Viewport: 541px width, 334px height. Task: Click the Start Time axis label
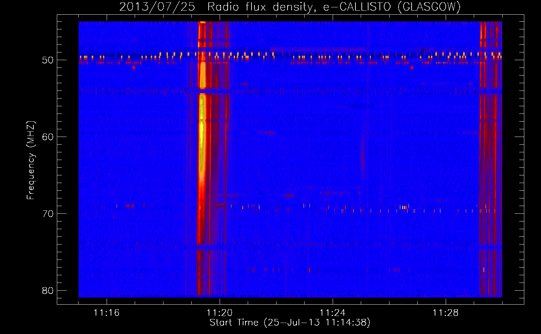(290, 323)
